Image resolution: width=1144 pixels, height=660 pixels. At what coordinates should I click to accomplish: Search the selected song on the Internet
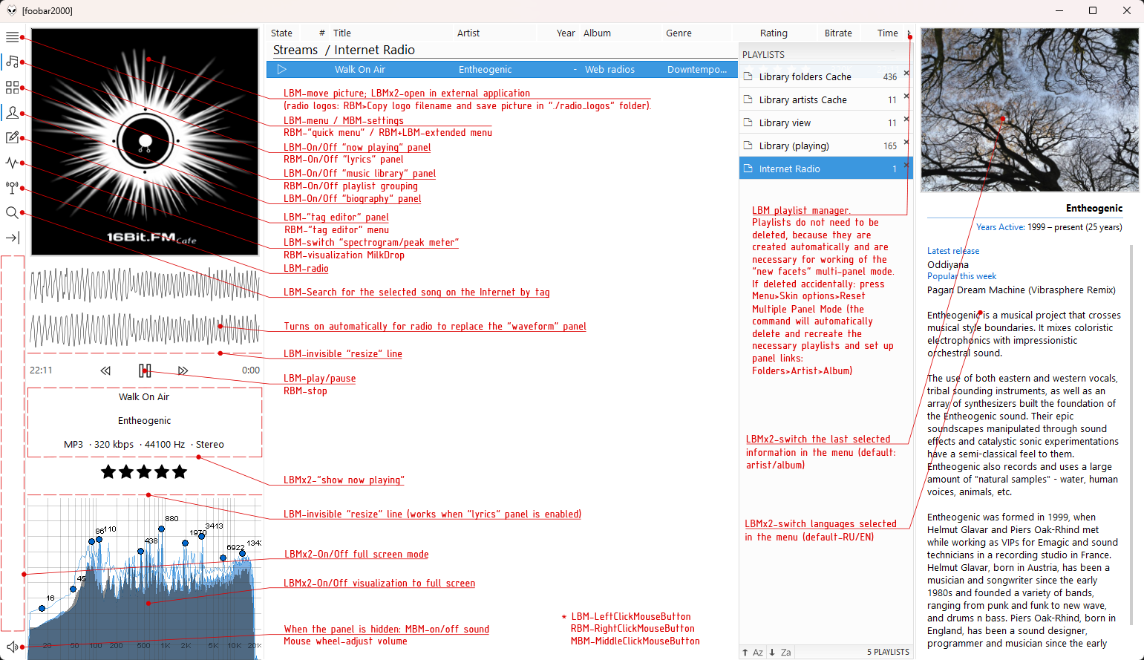[x=12, y=213]
